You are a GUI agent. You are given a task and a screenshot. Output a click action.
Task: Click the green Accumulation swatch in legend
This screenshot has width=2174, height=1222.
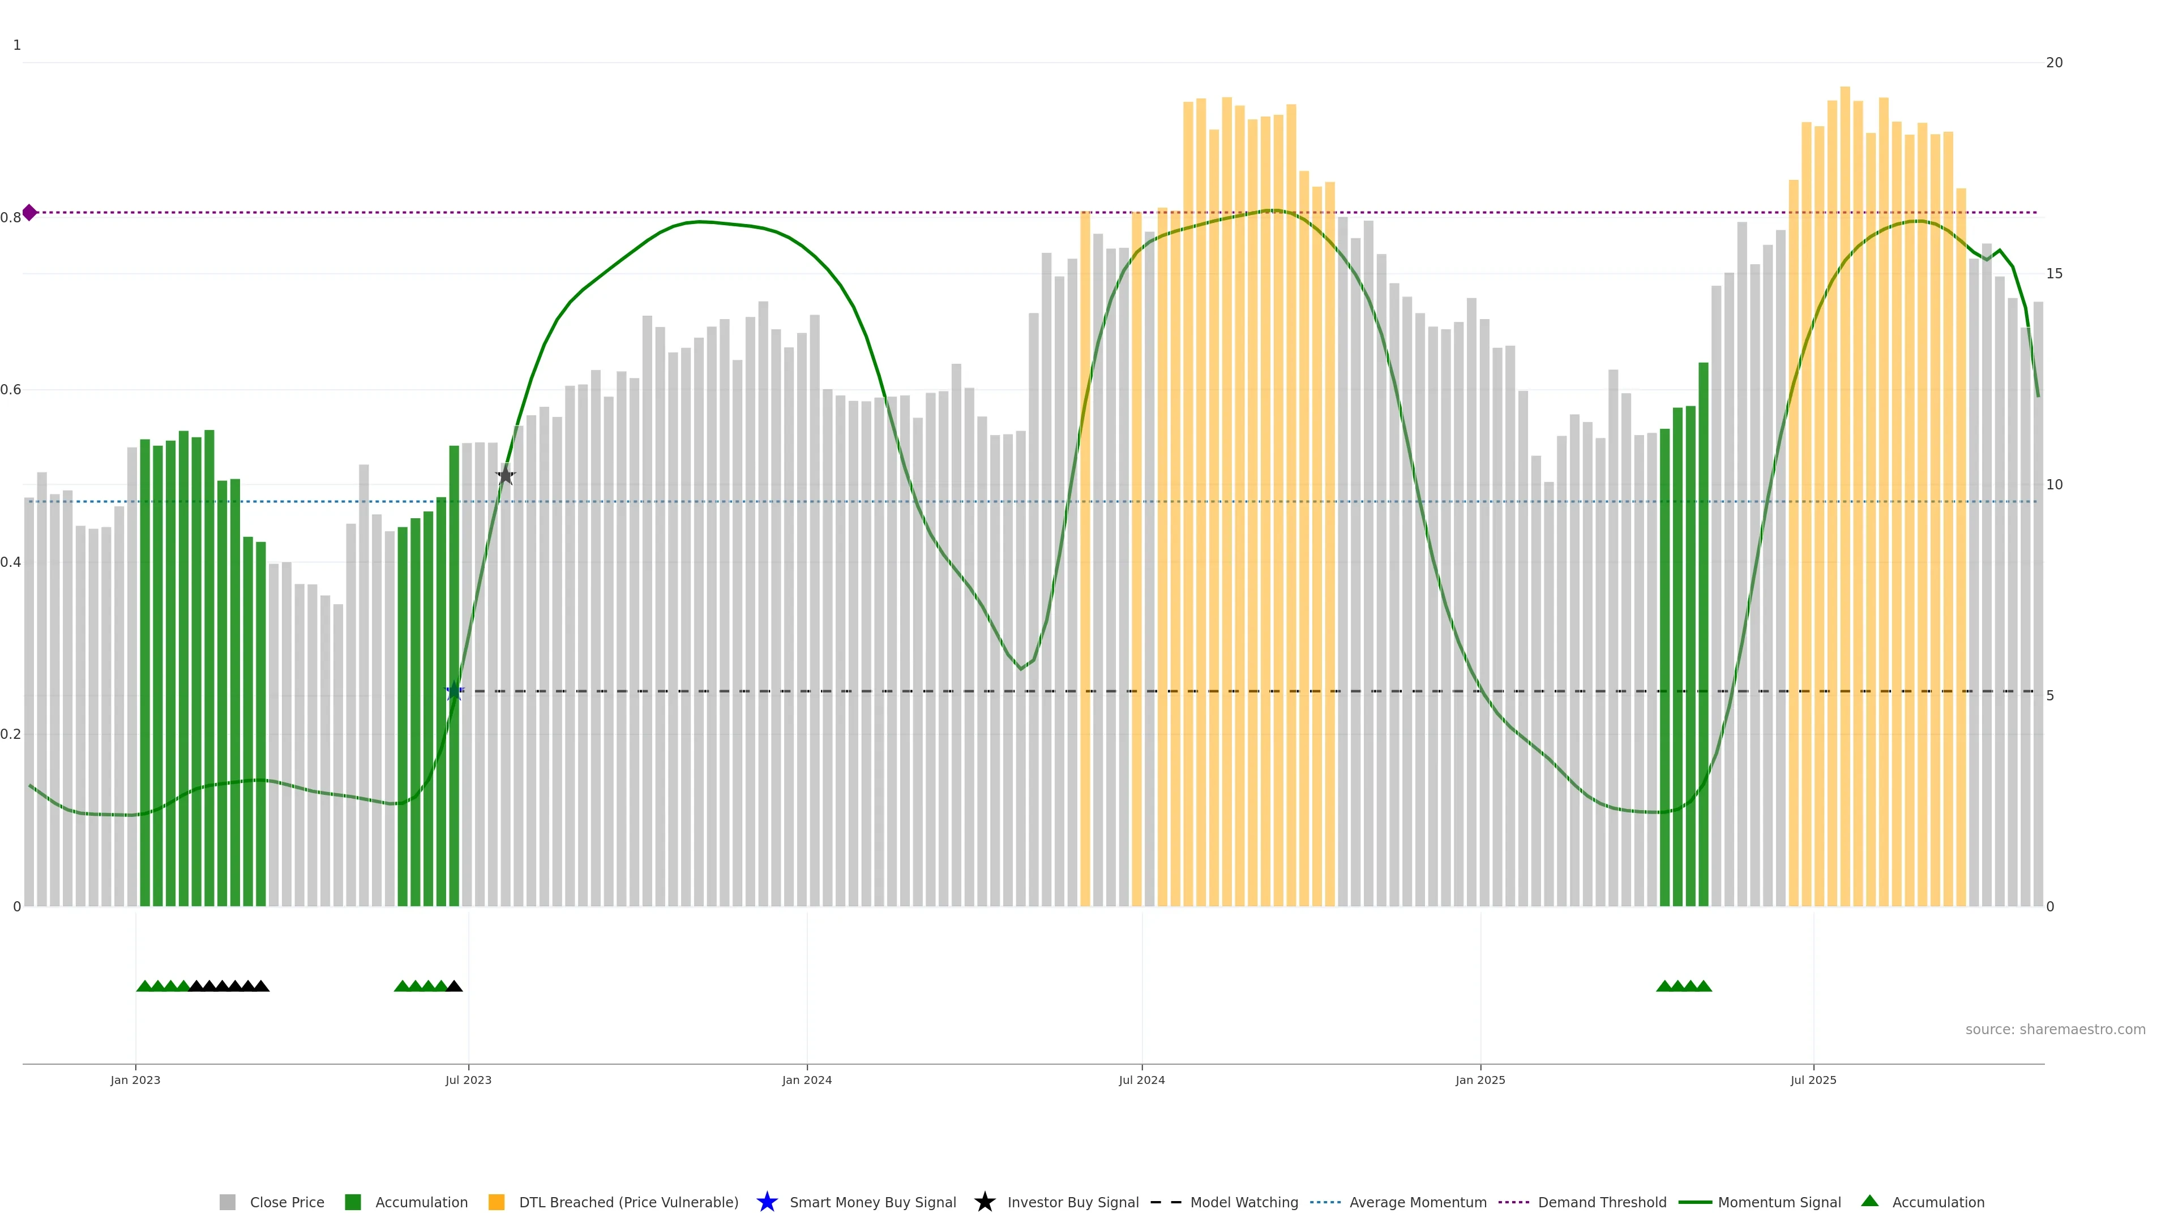[x=353, y=1202]
